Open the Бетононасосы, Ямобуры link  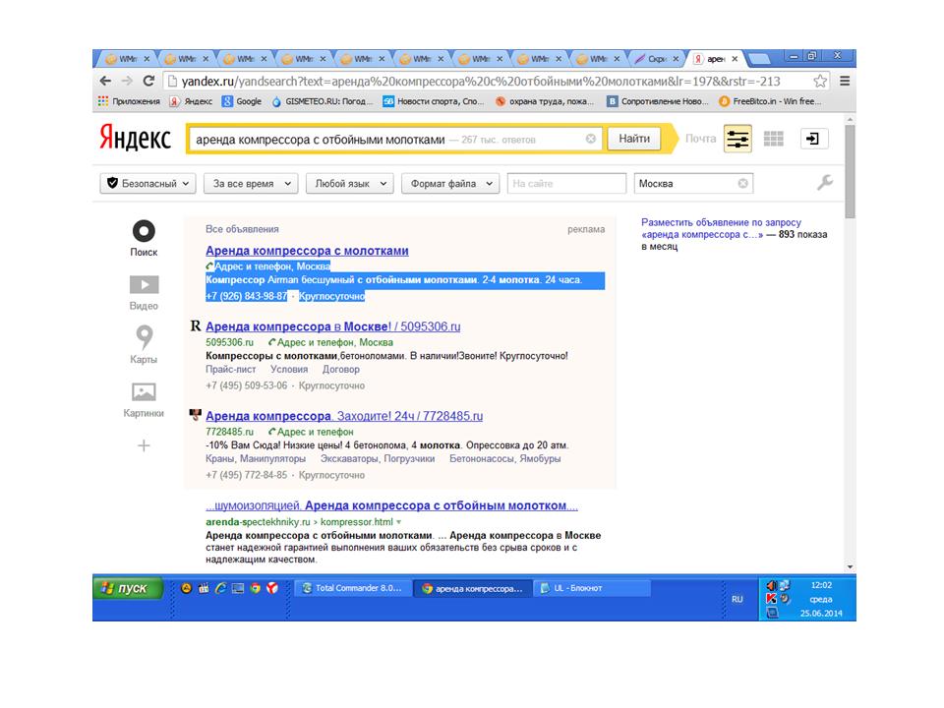pyautogui.click(x=505, y=459)
